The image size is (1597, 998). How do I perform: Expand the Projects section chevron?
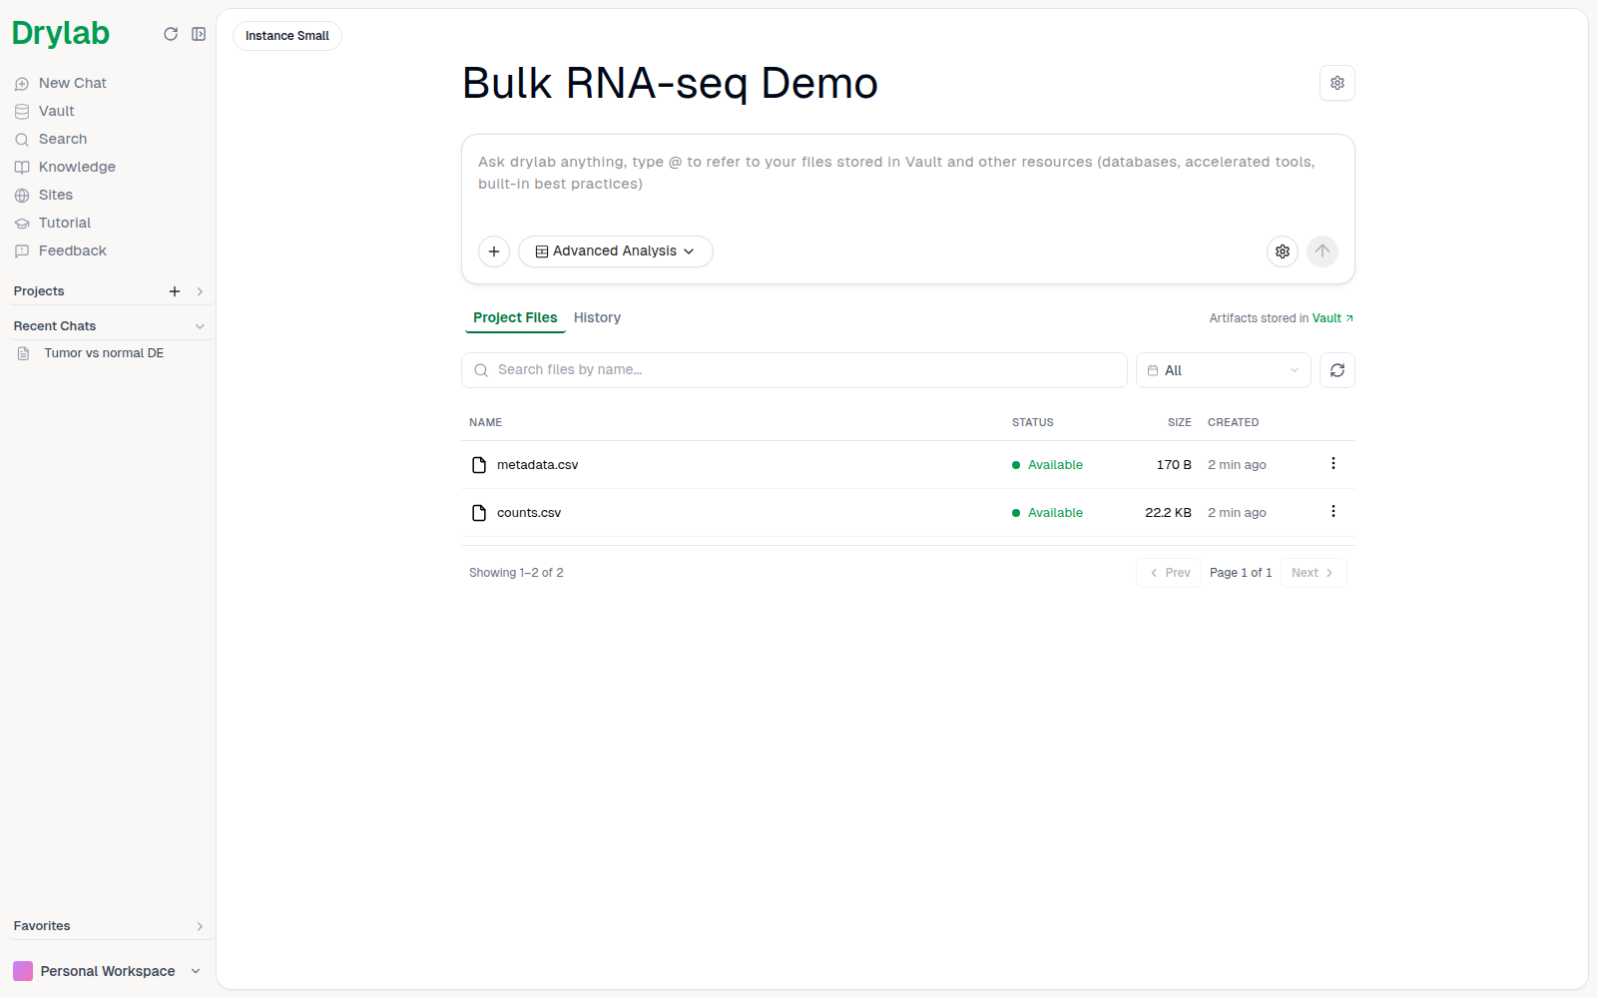pos(200,291)
